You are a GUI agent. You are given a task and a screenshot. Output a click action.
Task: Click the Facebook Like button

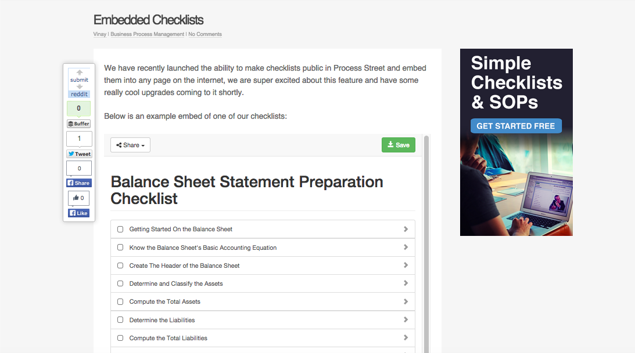point(79,213)
